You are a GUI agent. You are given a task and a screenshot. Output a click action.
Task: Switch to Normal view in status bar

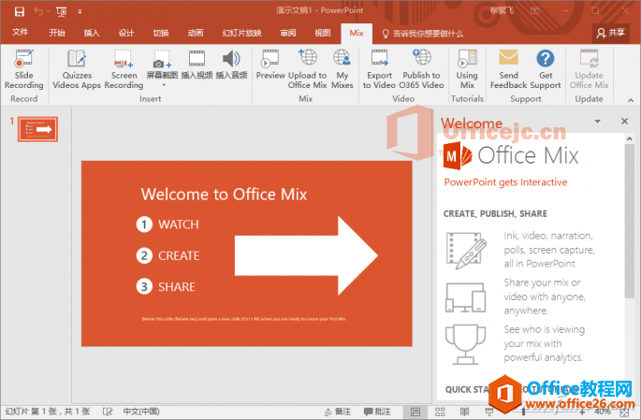415,412
